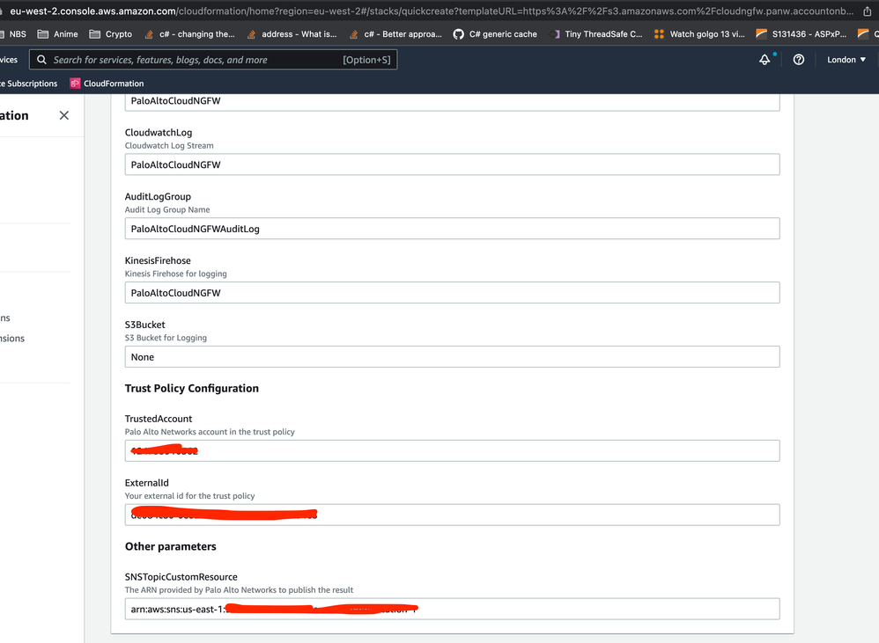Image resolution: width=879 pixels, height=643 pixels.
Task: Open the NBS bookmark folder
Action: tap(12, 34)
